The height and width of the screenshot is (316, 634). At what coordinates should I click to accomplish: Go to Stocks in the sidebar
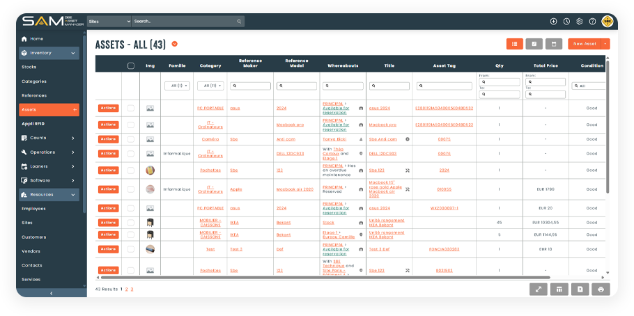pos(29,67)
